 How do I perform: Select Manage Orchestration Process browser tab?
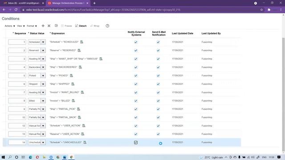point(68,3)
